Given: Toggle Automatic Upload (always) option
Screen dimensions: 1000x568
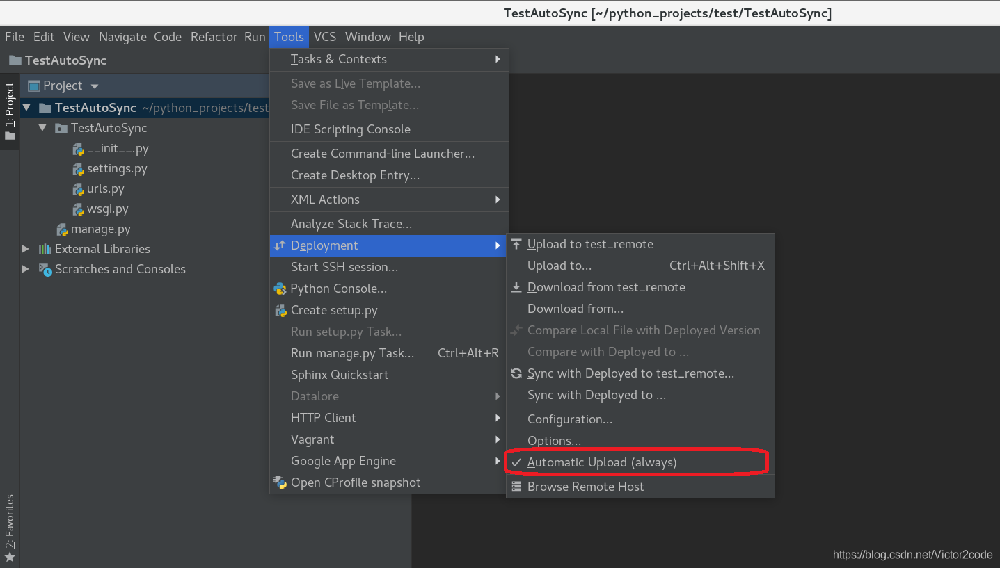Looking at the screenshot, I should [640, 462].
